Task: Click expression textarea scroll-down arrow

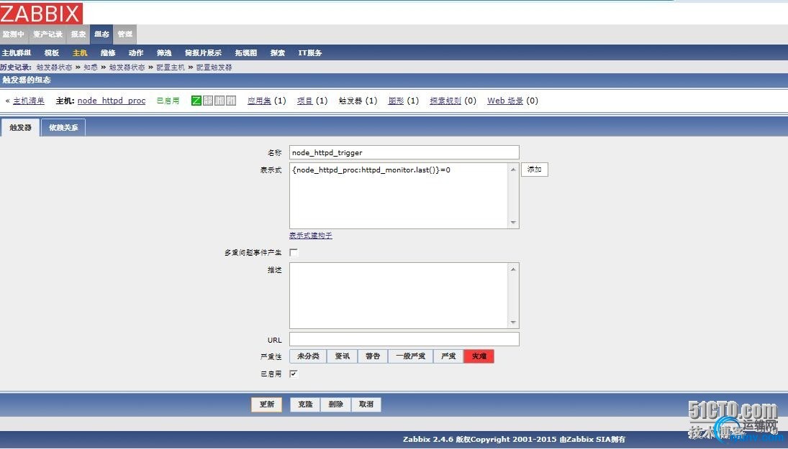Action: [513, 222]
